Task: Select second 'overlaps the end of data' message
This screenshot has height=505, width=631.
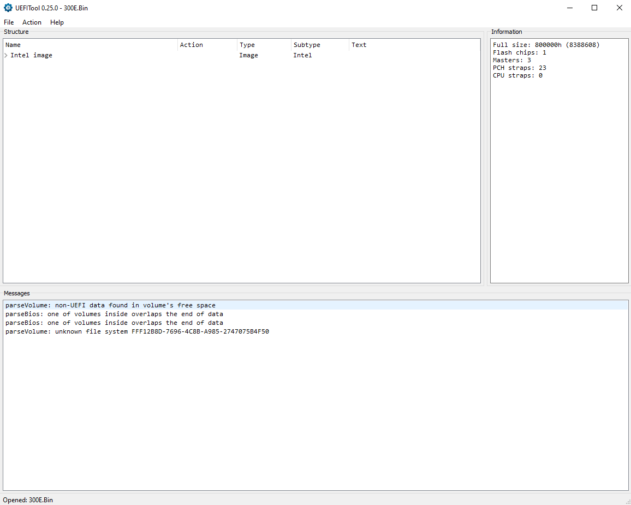Action: click(315, 323)
